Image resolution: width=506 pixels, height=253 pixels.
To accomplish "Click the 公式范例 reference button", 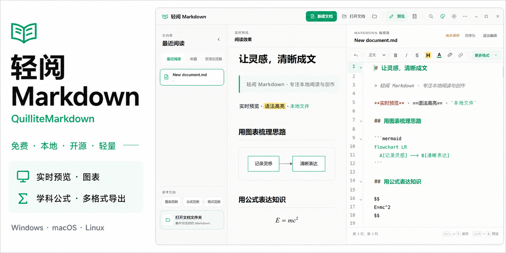I will click(193, 202).
